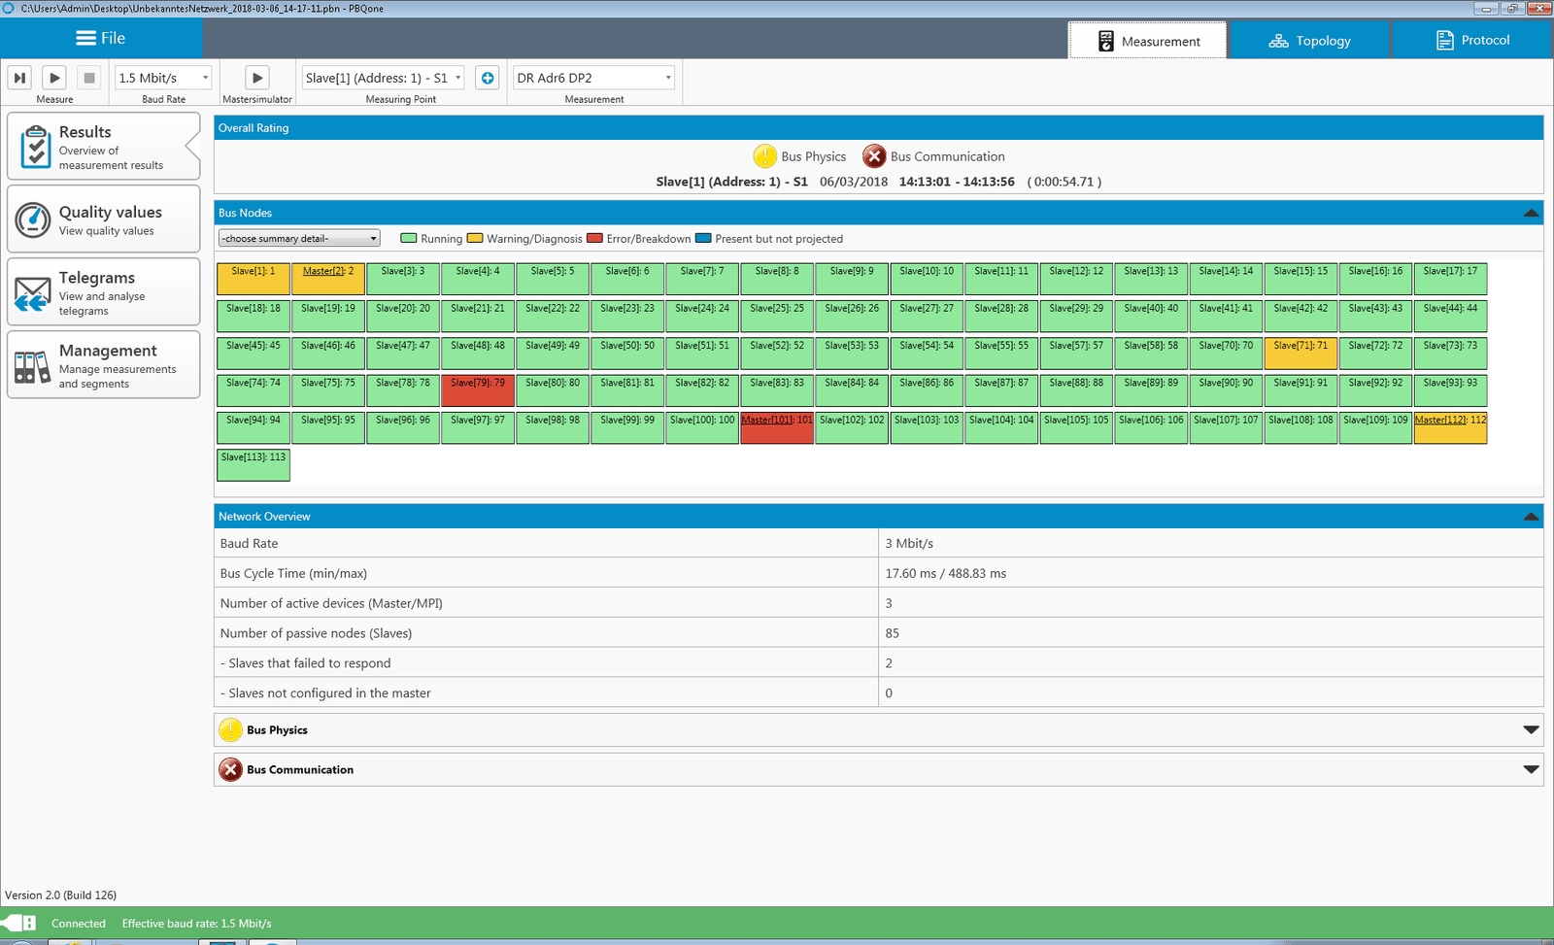Screen dimensions: 1554x945
Task: Open the DR Adr6 DP2 measurement dropdown
Action: tap(593, 78)
